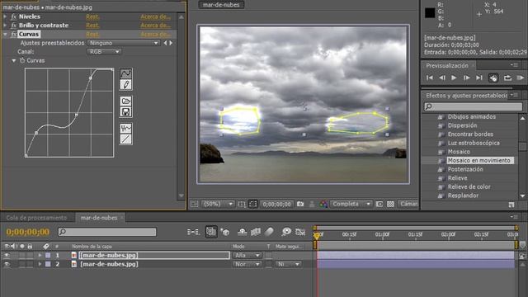Click the black color swatch in Info panel

[x=430, y=13]
